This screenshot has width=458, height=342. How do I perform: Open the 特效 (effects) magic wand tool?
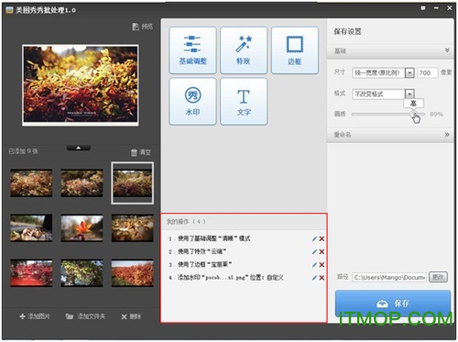point(244,50)
